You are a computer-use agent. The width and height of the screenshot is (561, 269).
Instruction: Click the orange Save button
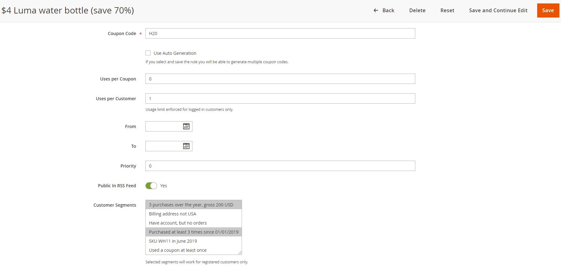tap(548, 10)
